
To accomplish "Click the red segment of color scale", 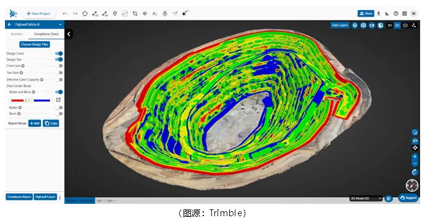I will 17,101.
